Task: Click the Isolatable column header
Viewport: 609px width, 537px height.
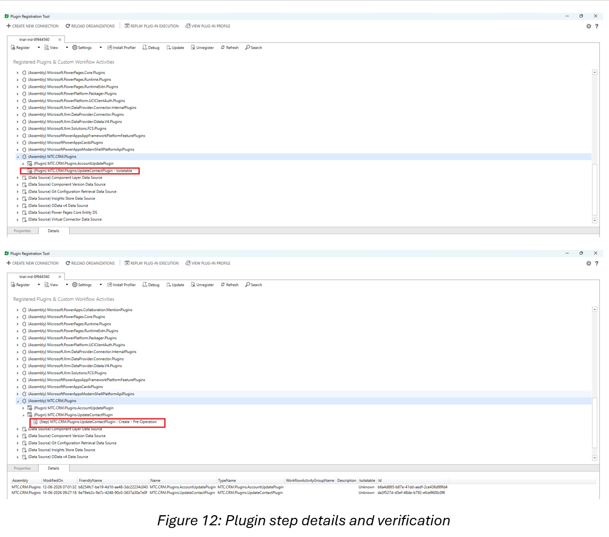Action: [367, 481]
